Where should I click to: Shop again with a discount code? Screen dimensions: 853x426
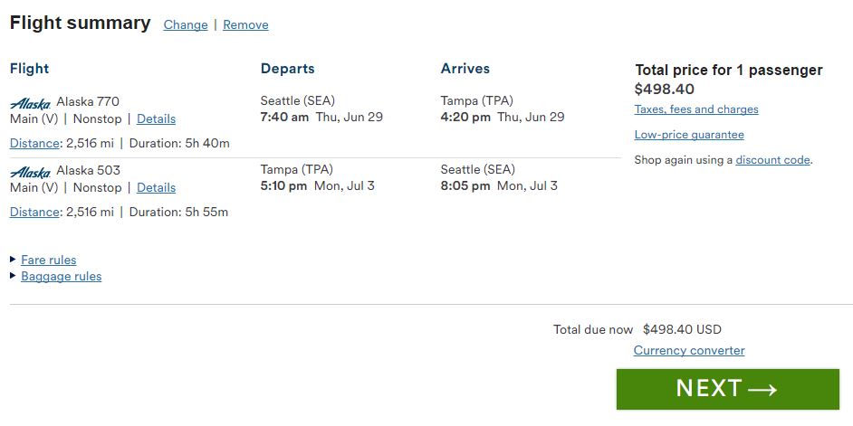[x=772, y=160]
